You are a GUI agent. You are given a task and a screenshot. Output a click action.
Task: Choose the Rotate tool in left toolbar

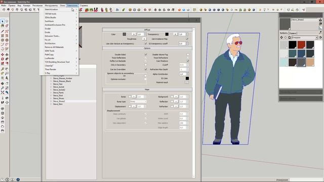coord(3,59)
